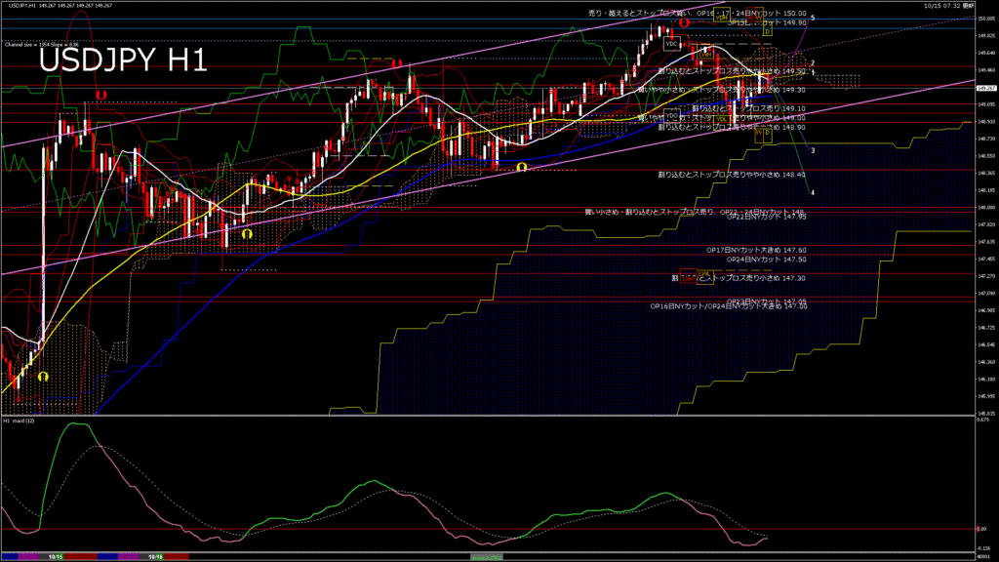Click the OP17日NYカット大きめ 147.60 label
Screen dimensions: 999x562
[756, 250]
